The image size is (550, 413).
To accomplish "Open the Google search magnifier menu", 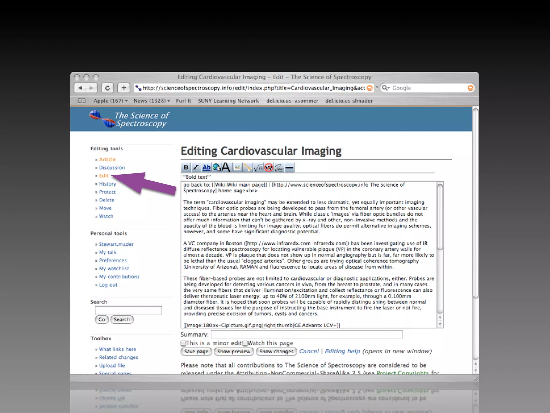I will tap(386, 88).
